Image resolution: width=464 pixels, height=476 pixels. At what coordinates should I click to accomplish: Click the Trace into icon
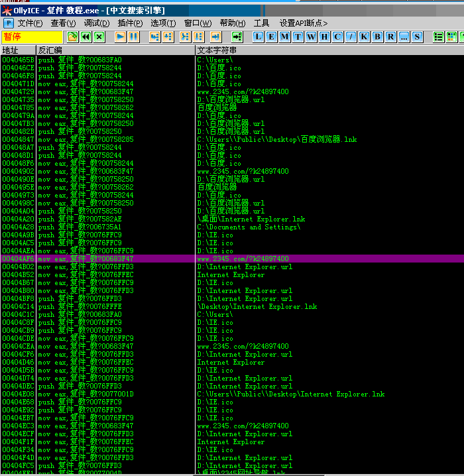(x=185, y=37)
